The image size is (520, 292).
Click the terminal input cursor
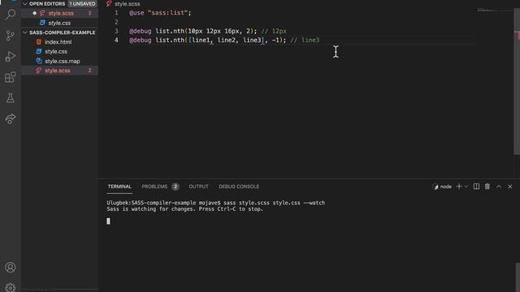pos(108,221)
